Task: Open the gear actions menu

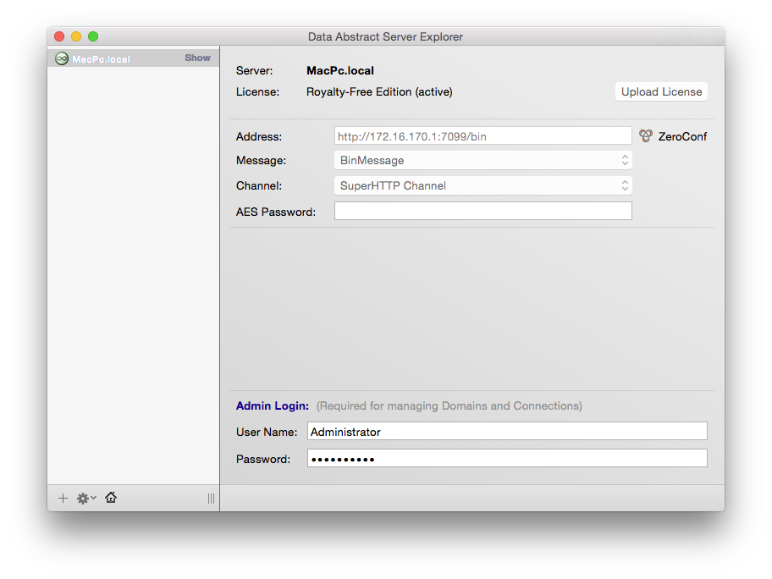Action: point(86,499)
